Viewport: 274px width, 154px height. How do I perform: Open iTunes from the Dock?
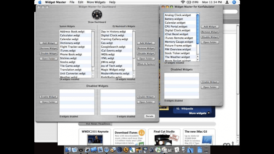158,150
